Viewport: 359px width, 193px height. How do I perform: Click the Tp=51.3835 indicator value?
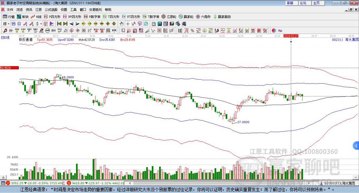click(x=45, y=40)
